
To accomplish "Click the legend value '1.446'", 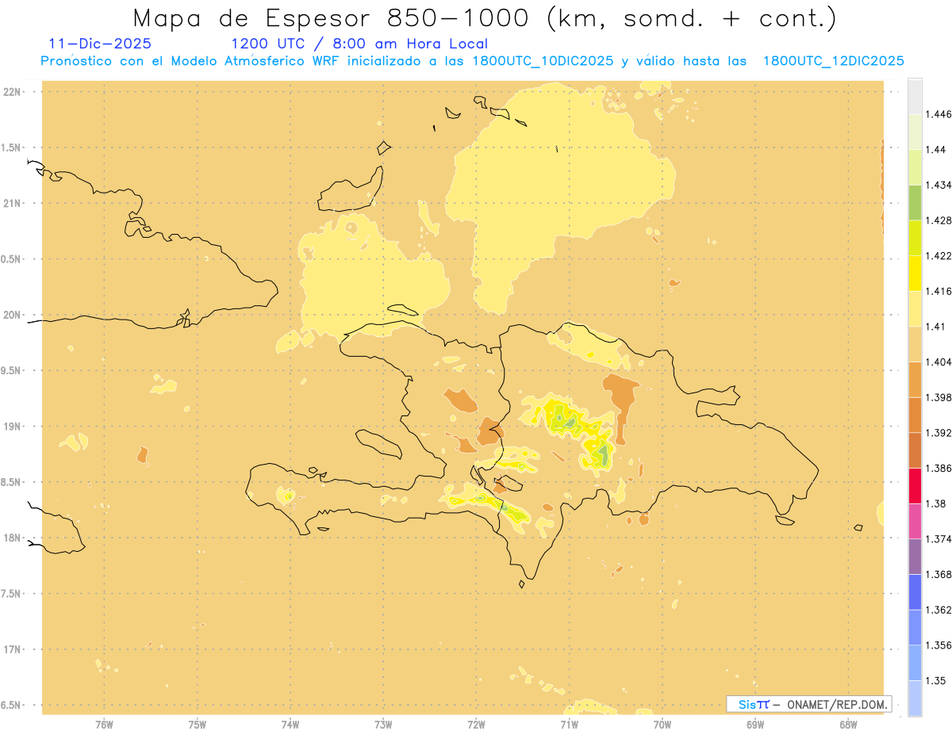I will coord(939,114).
